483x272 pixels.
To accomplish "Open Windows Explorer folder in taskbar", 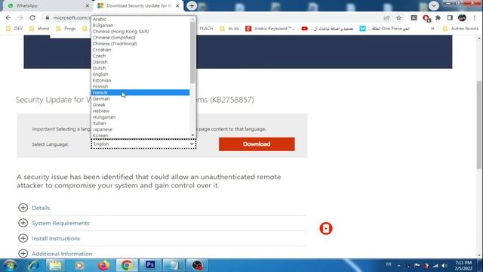I will 55,265.
